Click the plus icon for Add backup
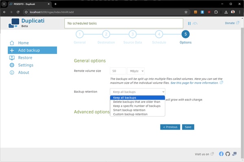244x162 pixels. [12, 50]
